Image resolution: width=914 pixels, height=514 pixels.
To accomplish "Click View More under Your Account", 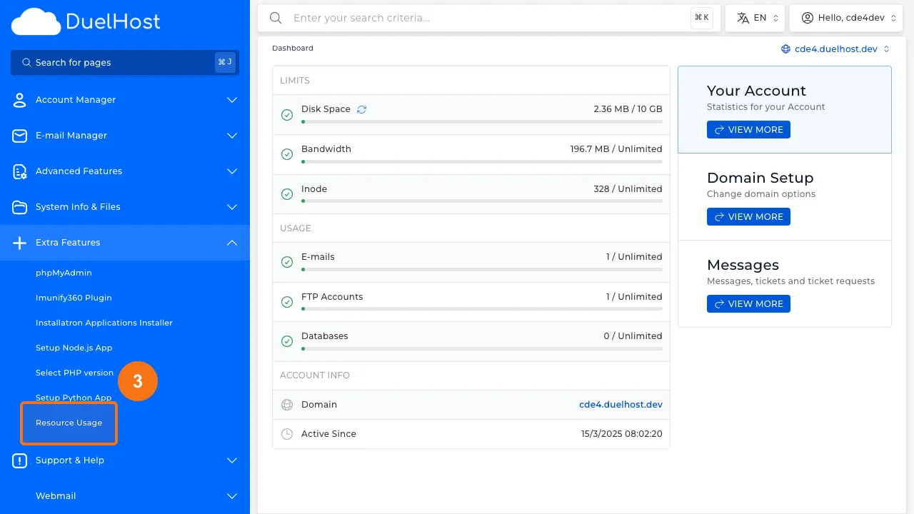I will (x=748, y=130).
